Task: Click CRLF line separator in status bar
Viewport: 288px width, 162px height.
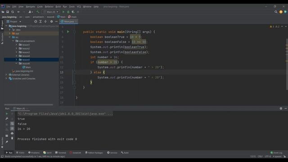Action: point(260,157)
